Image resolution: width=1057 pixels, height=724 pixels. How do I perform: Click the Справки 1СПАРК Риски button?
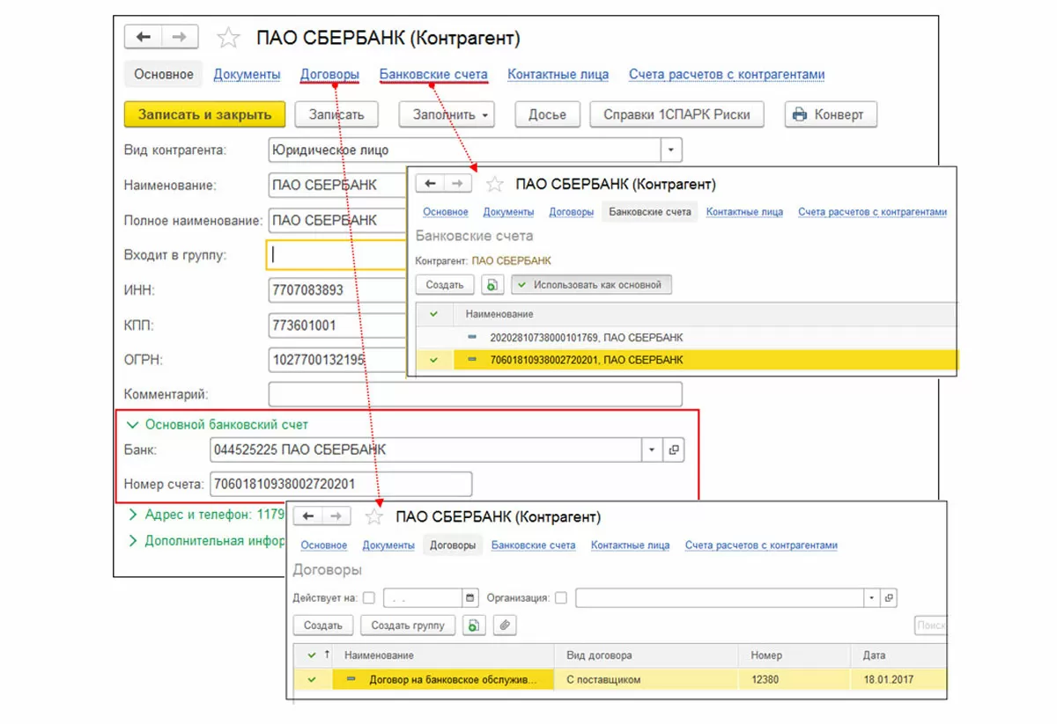(x=676, y=114)
